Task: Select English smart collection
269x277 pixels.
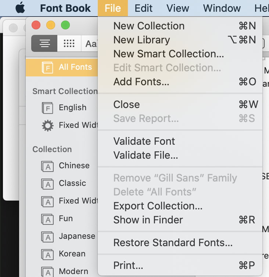Action: (62, 108)
